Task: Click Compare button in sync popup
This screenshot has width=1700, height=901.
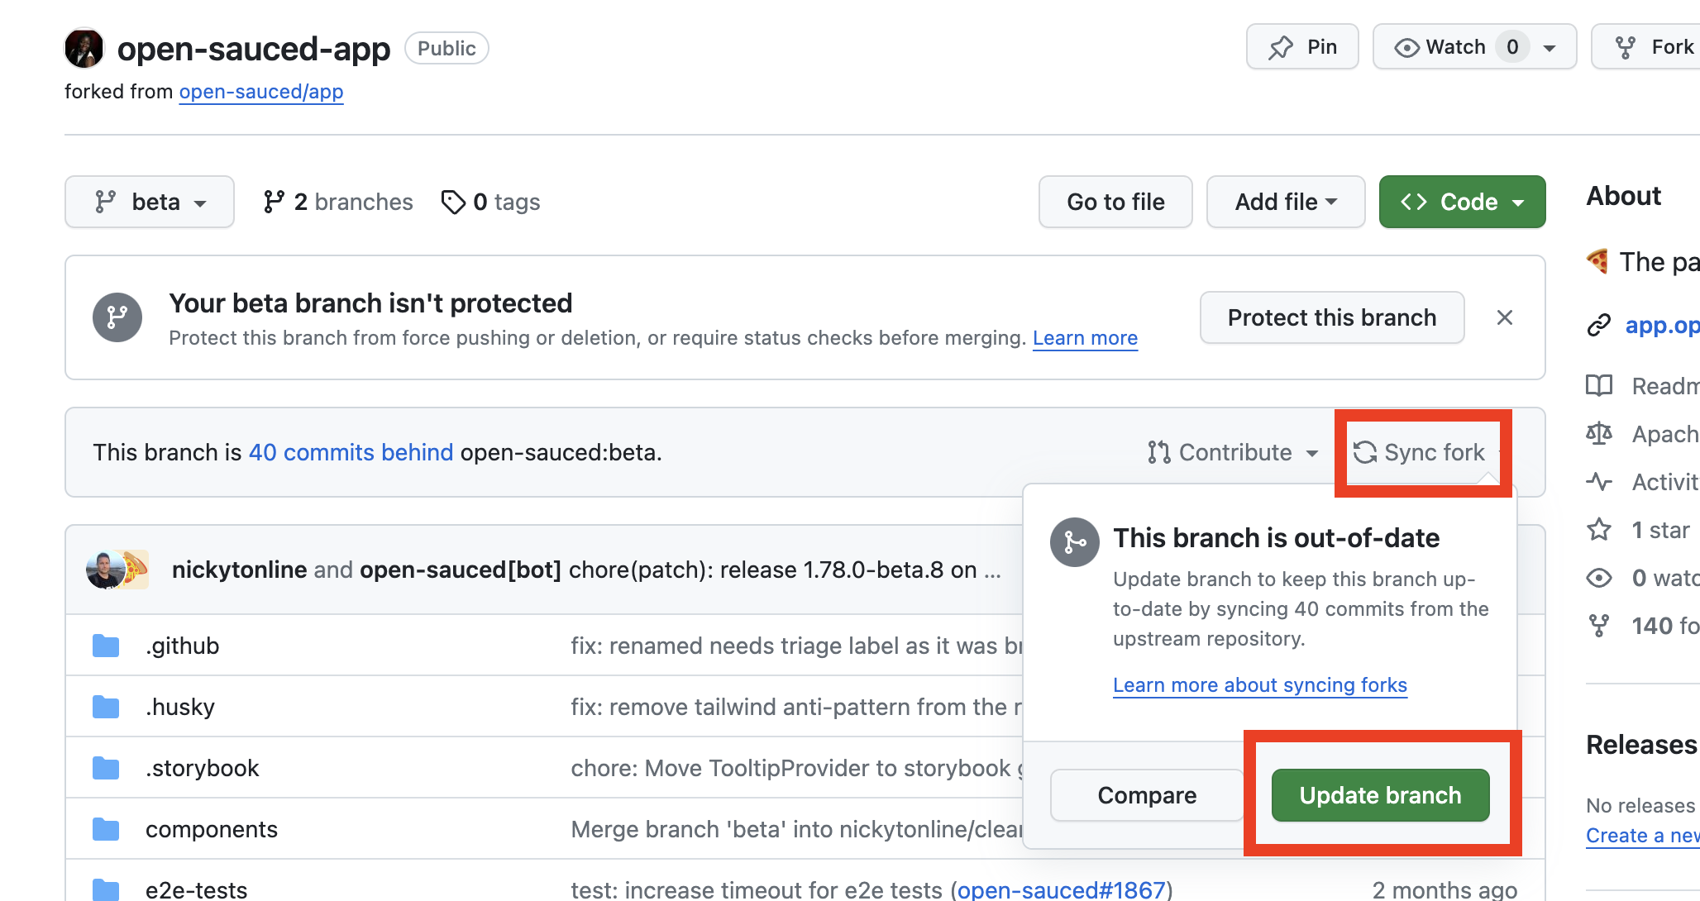Action: [x=1147, y=794]
